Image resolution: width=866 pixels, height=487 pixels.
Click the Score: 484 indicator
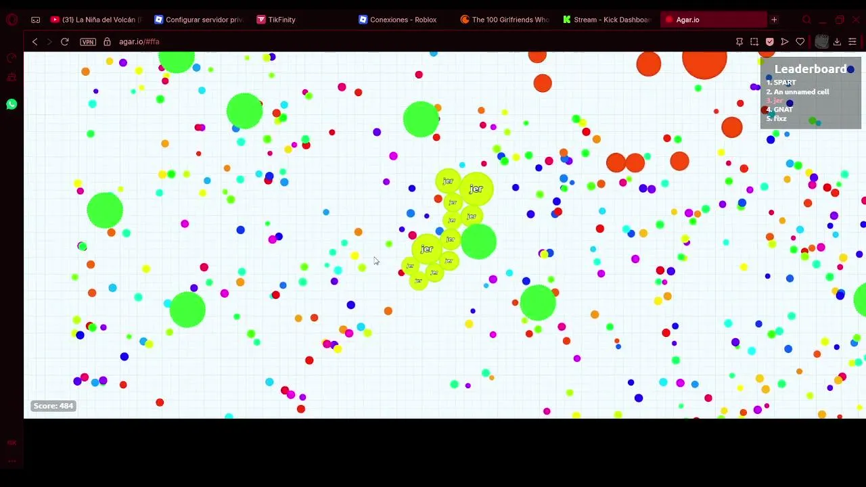(53, 406)
